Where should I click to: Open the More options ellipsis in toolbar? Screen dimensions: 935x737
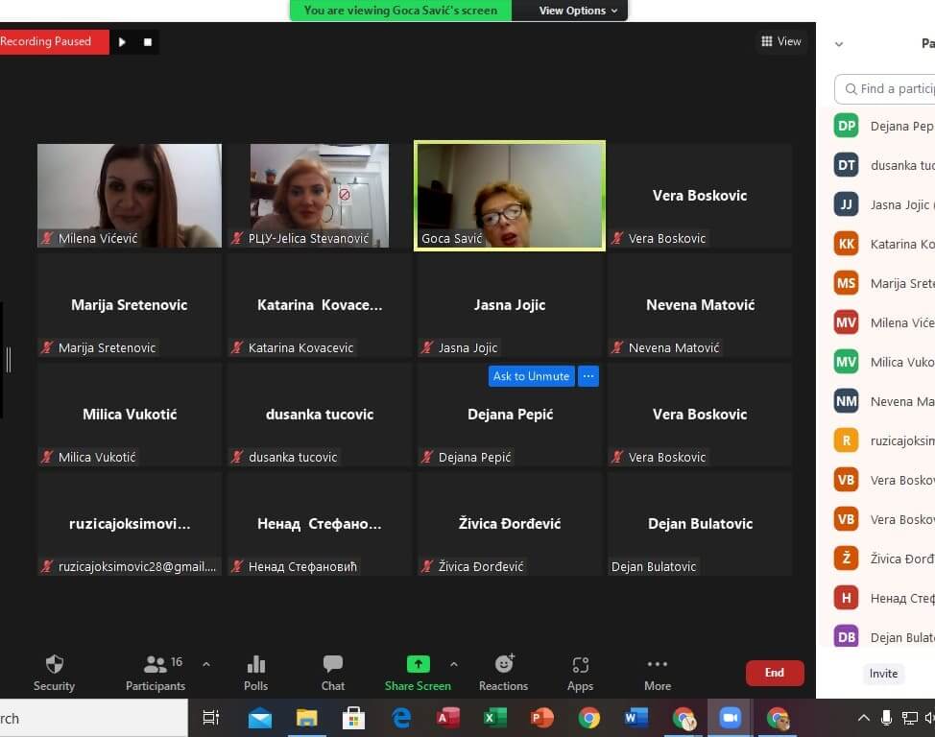pyautogui.click(x=658, y=664)
